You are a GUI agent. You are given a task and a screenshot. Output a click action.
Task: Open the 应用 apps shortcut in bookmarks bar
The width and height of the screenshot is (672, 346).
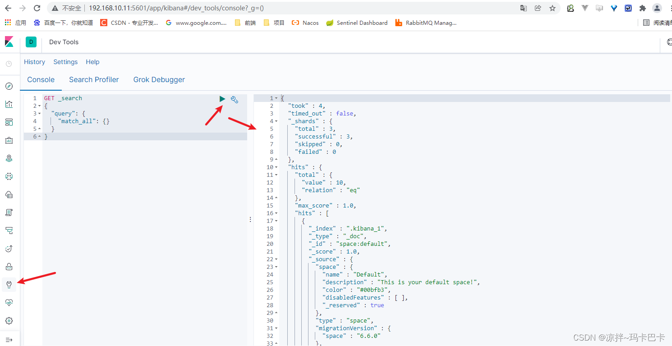point(16,23)
